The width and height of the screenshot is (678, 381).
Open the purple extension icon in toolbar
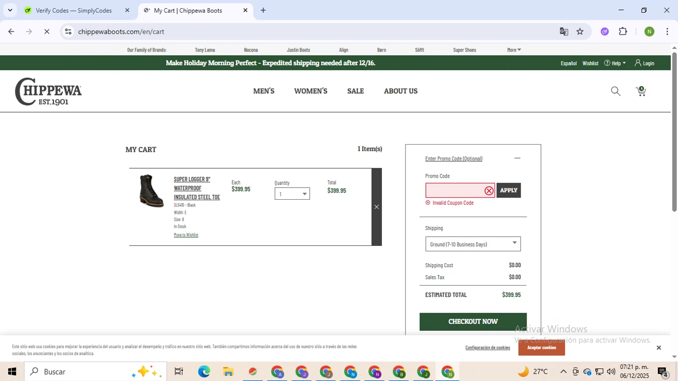pos(605,32)
